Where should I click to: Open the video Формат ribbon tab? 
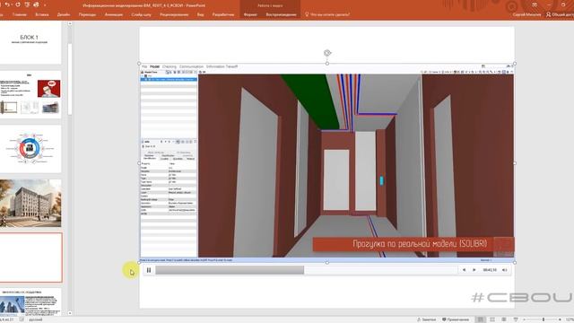[x=250, y=14]
